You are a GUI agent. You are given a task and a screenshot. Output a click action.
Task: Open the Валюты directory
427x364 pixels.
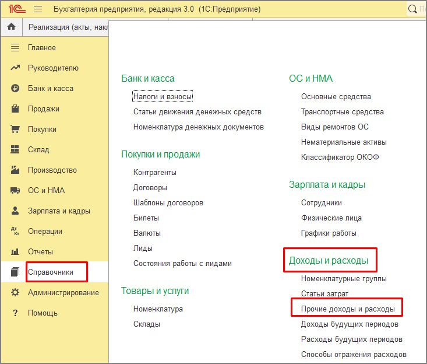tap(147, 233)
